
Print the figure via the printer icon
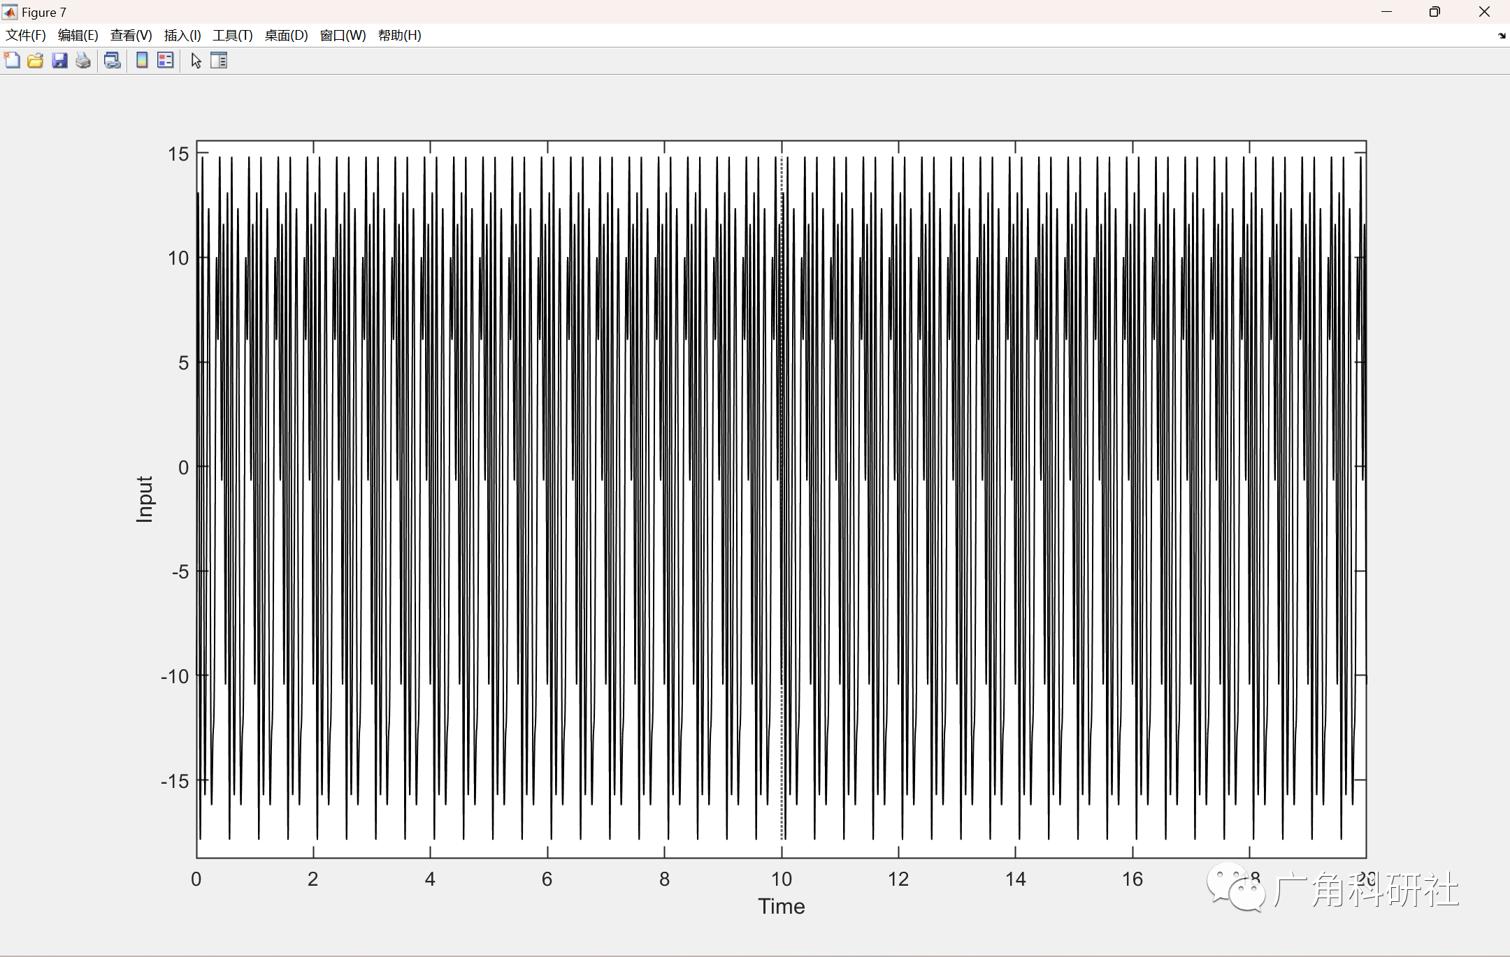pyautogui.click(x=83, y=61)
